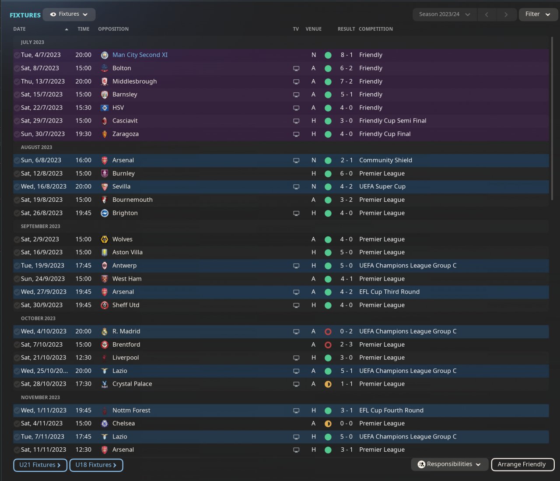Click the Man City Second XI club badge

(105, 55)
